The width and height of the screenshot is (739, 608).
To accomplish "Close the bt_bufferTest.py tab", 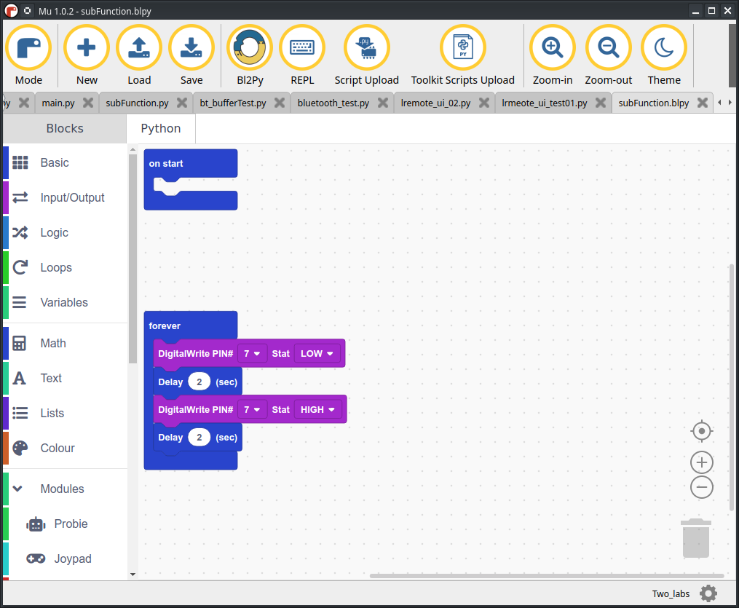I will [280, 103].
